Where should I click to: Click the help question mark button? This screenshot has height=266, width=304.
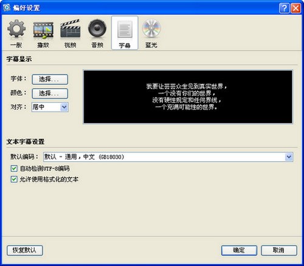(x=284, y=8)
